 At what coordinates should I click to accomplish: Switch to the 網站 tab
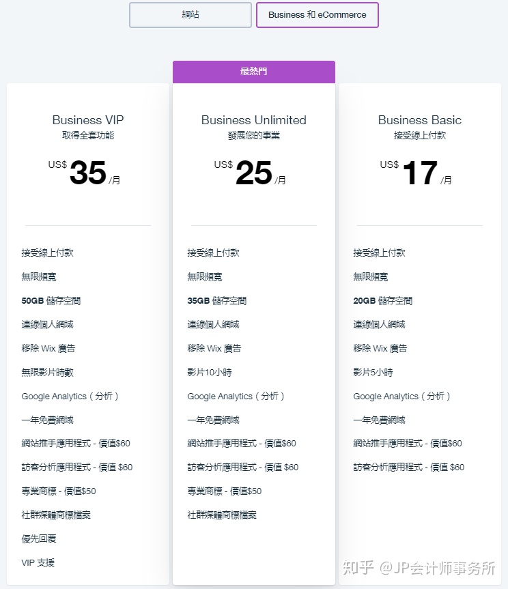[190, 15]
